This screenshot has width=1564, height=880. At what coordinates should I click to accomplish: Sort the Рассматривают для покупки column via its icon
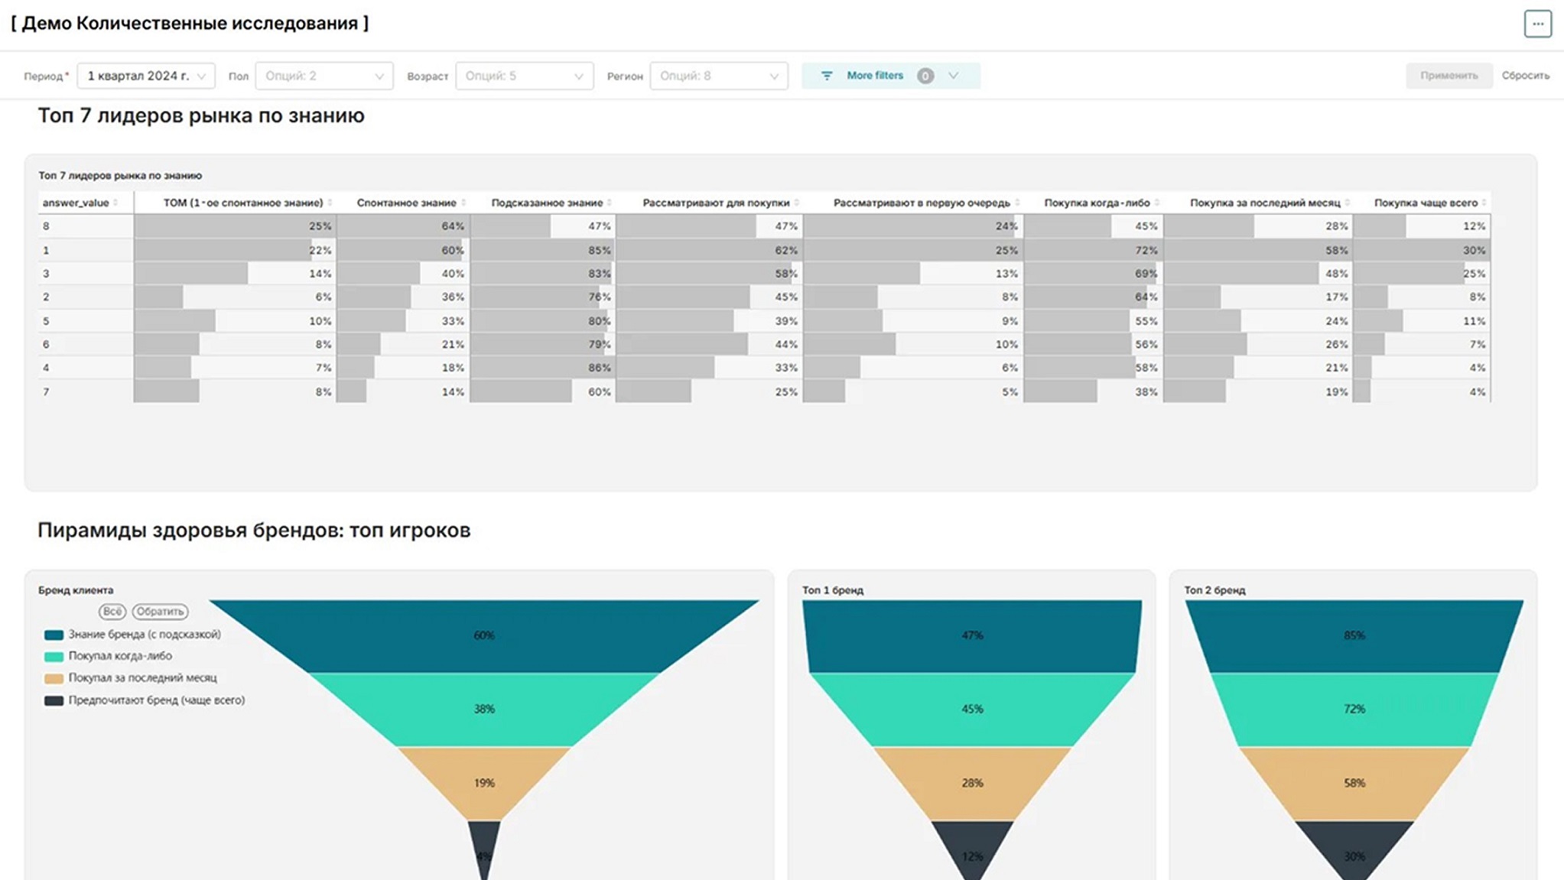[x=797, y=203]
